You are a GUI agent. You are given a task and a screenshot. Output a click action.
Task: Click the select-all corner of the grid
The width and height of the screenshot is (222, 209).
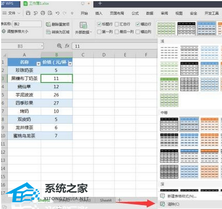click(x=5, y=55)
